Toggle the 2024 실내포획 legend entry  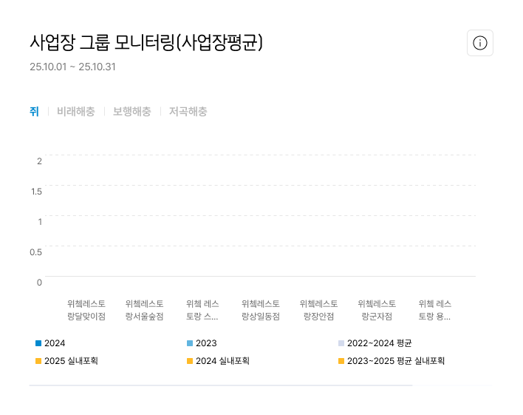[222, 361]
